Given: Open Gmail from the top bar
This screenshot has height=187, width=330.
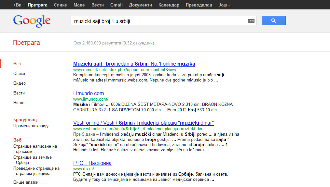Looking at the screenshot, I should [117, 5].
